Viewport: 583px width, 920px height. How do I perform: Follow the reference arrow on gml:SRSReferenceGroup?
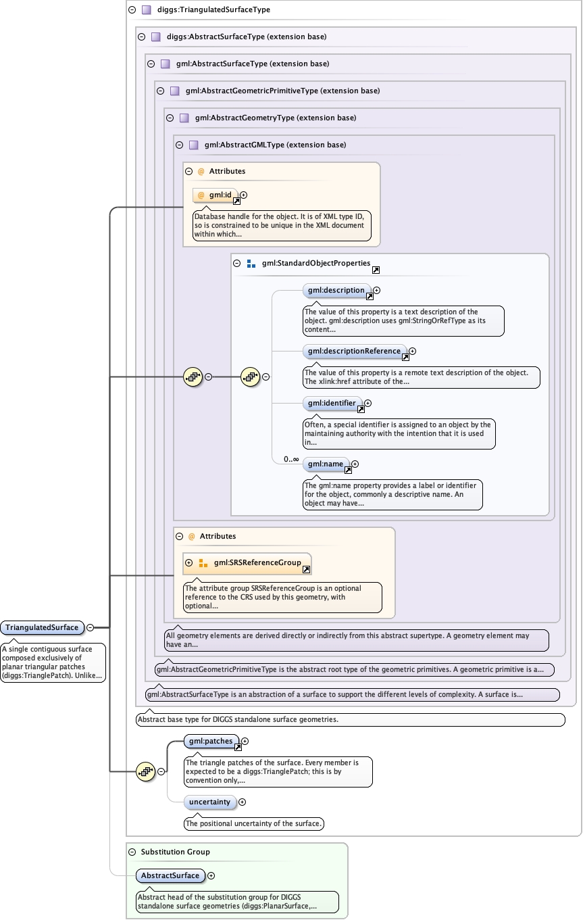pos(307,569)
